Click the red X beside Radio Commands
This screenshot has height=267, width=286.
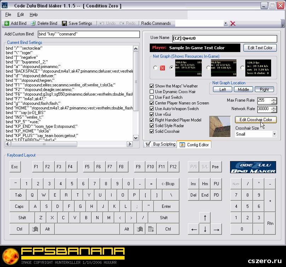pyautogui.click(x=233, y=23)
